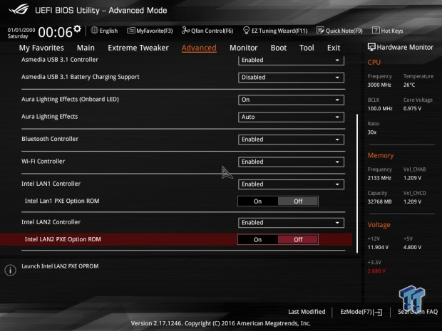The width and height of the screenshot is (442, 331).
Task: Open Aura Lighting Effects (Onboard LED) dropdown
Action: pyautogui.click(x=291, y=100)
